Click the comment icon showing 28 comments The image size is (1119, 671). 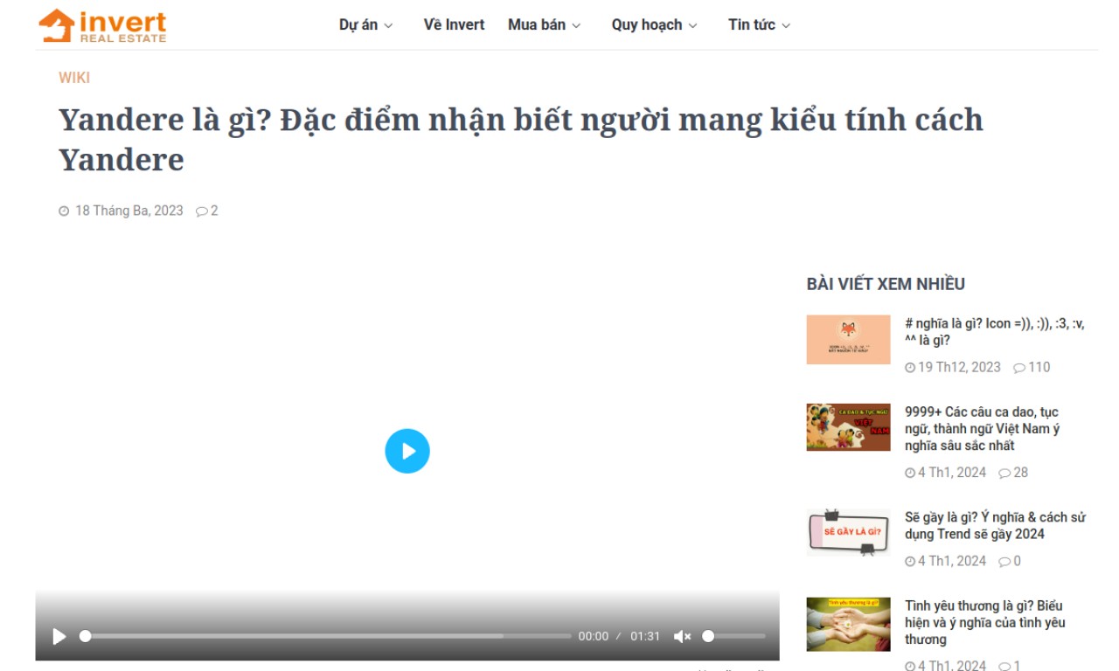pos(1004,473)
